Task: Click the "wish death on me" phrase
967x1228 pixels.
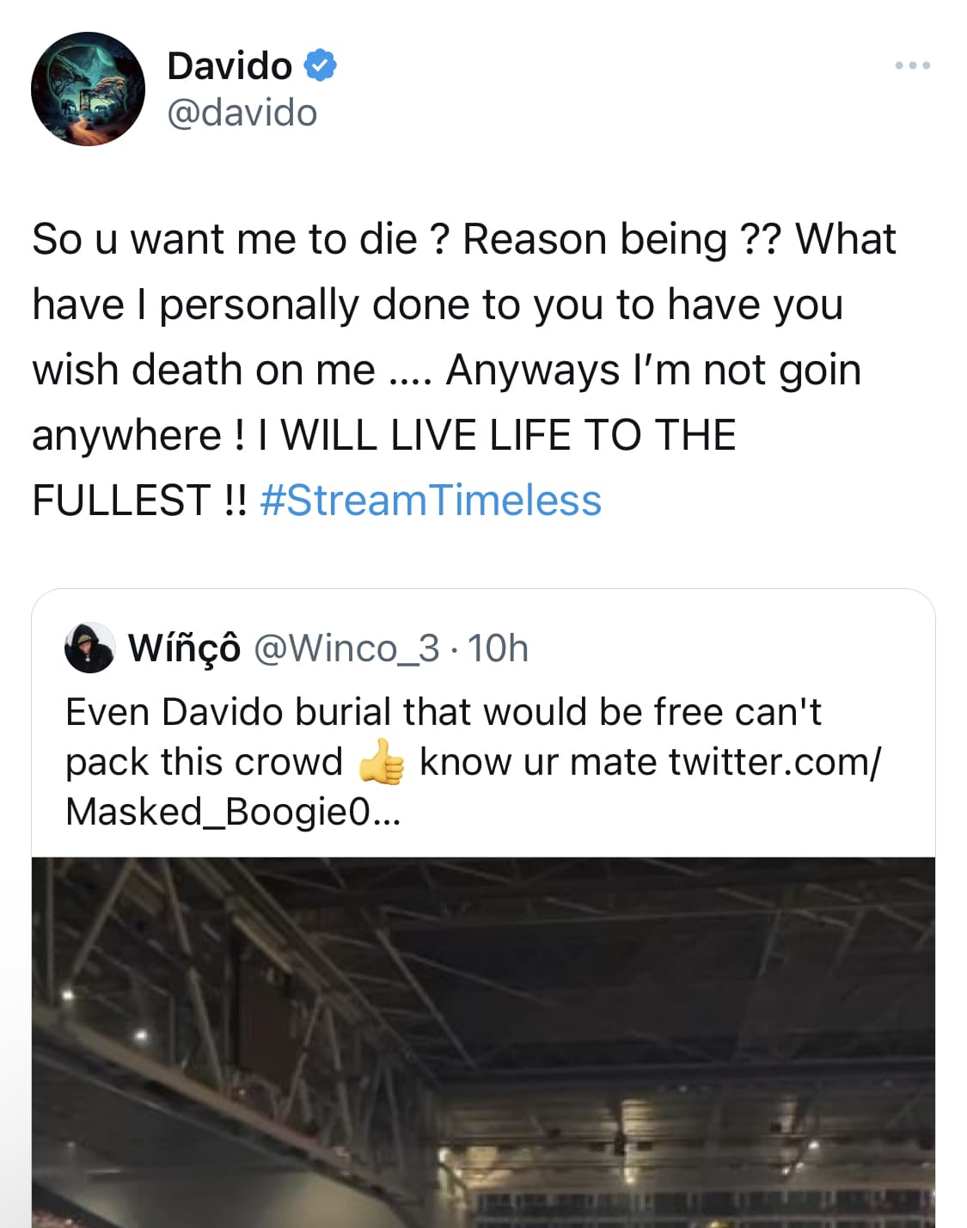Action: click(204, 370)
